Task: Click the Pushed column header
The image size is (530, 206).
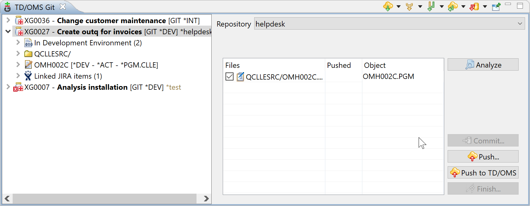Action: (339, 65)
